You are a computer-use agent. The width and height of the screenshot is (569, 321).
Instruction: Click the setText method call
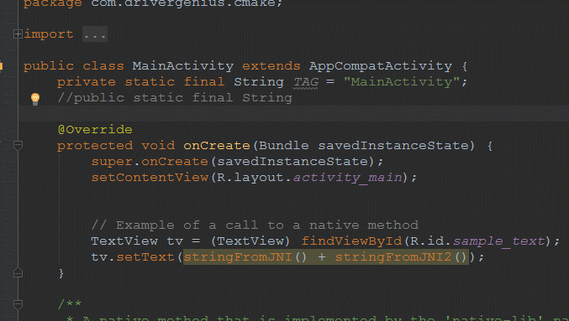(145, 257)
